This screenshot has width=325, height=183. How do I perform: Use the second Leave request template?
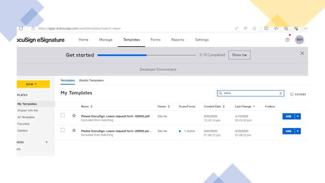point(289,131)
